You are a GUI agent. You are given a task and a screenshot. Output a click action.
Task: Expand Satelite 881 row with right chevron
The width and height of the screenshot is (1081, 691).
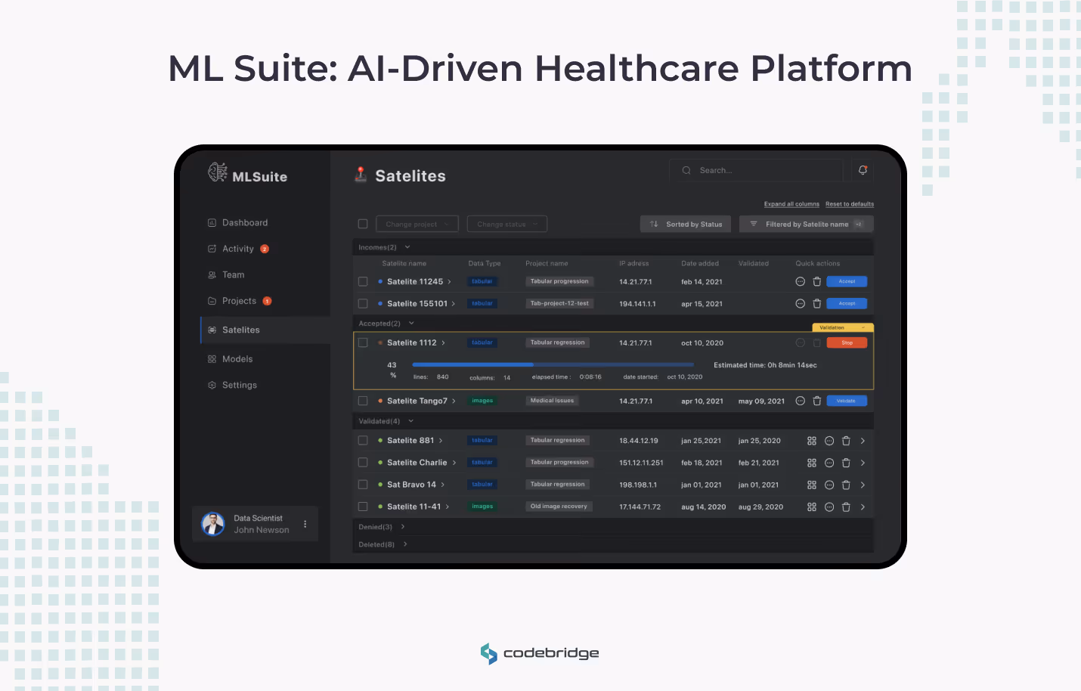point(863,441)
